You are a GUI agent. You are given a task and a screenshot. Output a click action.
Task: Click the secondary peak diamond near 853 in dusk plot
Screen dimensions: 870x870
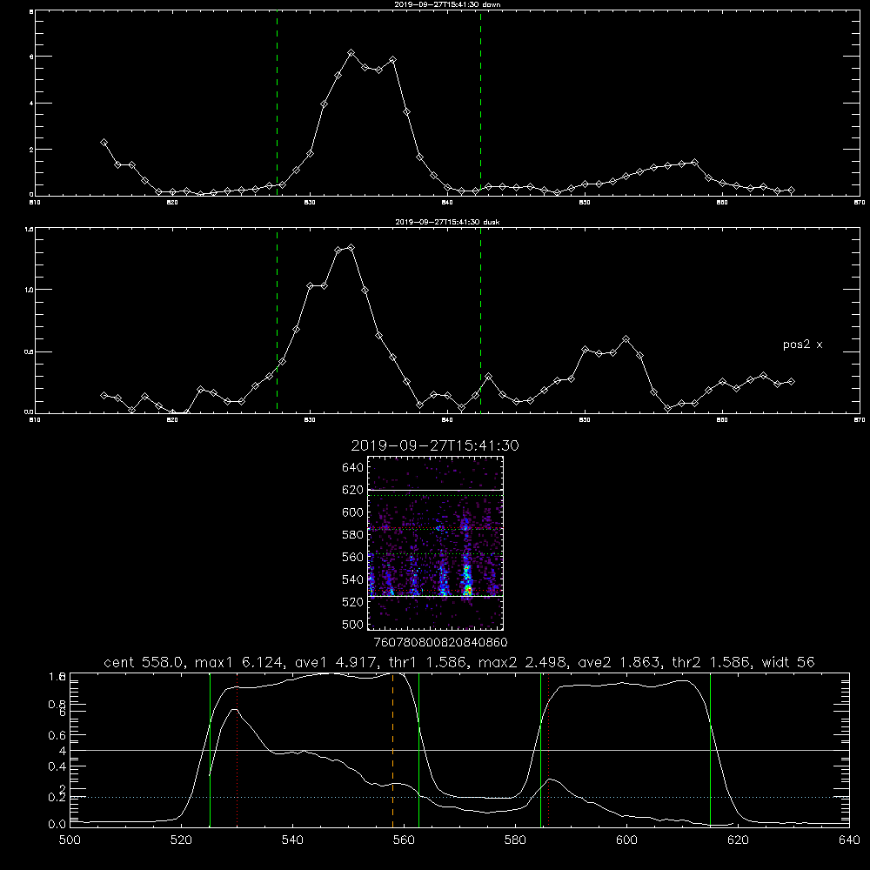[626, 338]
